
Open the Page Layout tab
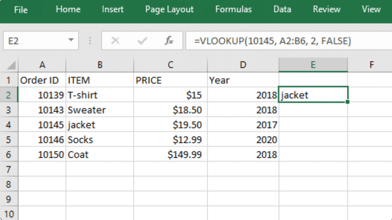pos(169,10)
